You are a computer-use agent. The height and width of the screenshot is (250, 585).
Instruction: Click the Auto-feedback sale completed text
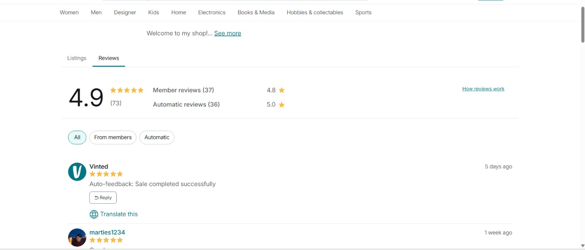click(152, 184)
